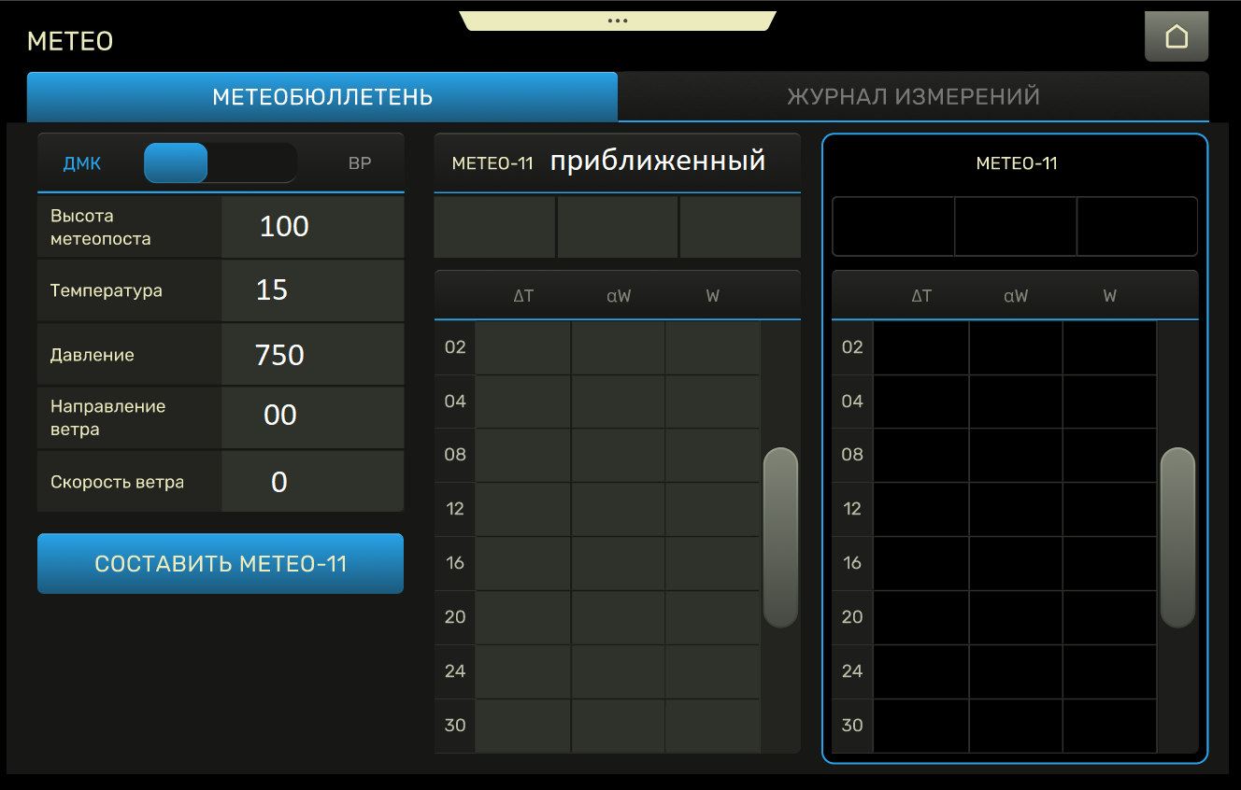Click ΔT cell of row 02 in approximate table
This screenshot has height=790, width=1241.
pyautogui.click(x=523, y=347)
